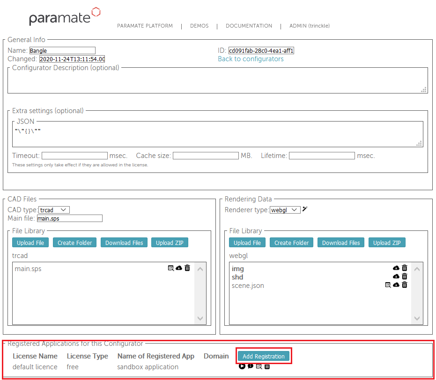Click the 'default licence' license name cell
436x380 pixels.
[x=35, y=366]
